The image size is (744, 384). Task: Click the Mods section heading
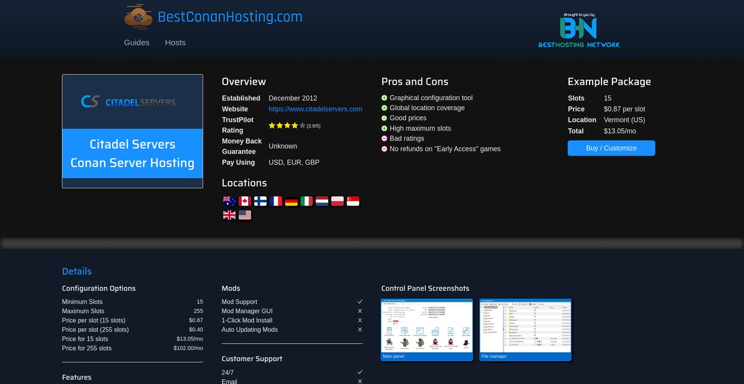pos(231,289)
